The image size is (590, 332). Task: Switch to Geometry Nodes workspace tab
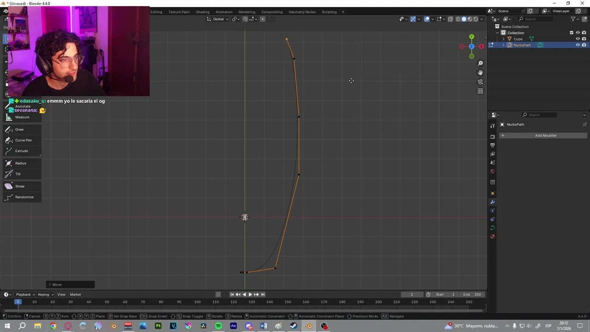pos(302,12)
